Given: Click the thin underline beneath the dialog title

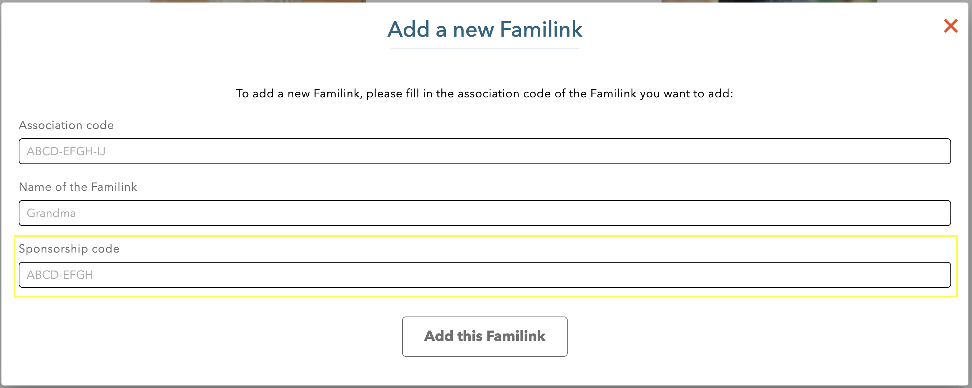Looking at the screenshot, I should pos(485,49).
